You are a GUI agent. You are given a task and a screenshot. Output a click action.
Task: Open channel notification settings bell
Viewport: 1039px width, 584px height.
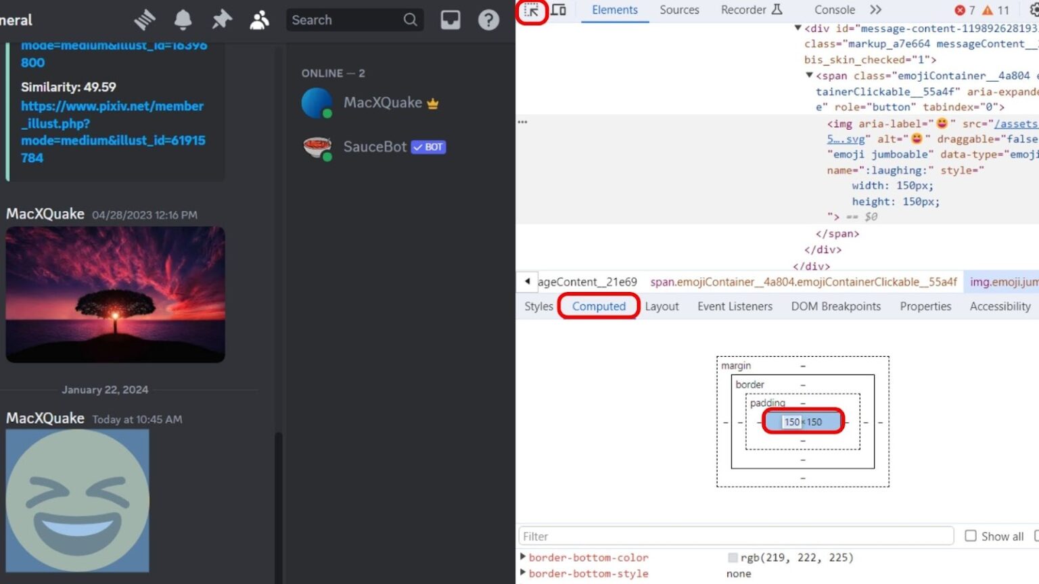click(x=183, y=20)
